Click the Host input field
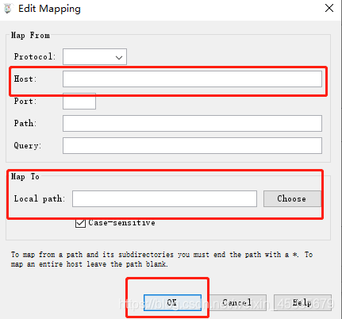 click(192, 79)
